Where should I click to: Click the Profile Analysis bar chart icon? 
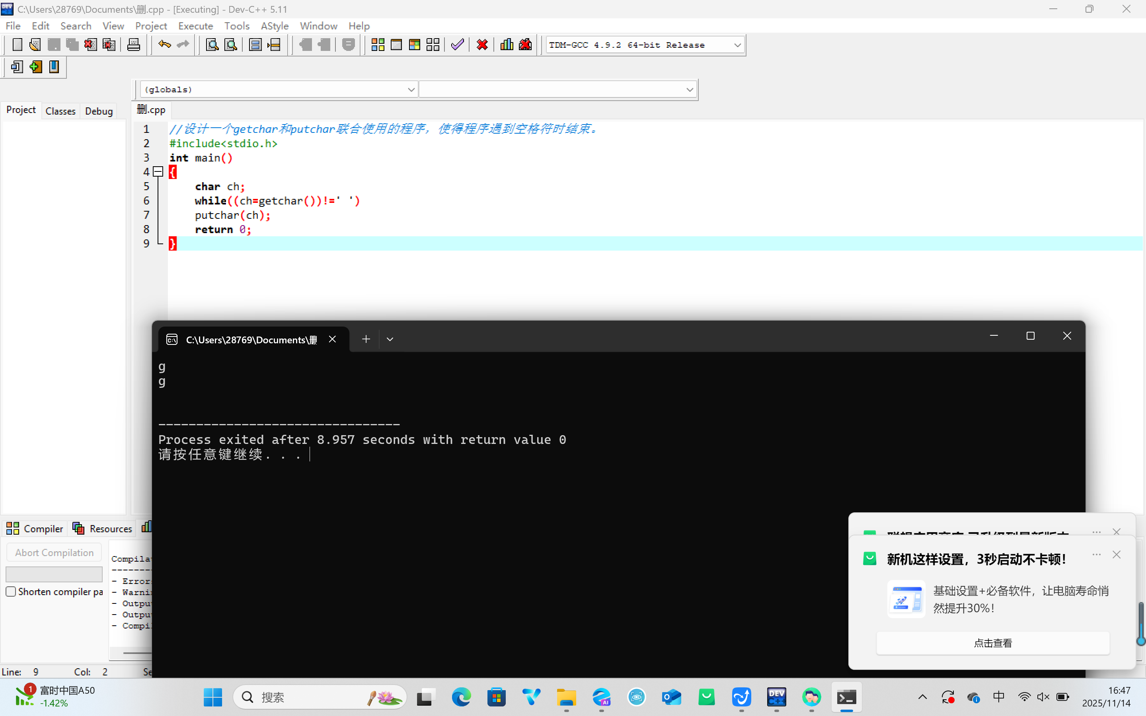[507, 45]
